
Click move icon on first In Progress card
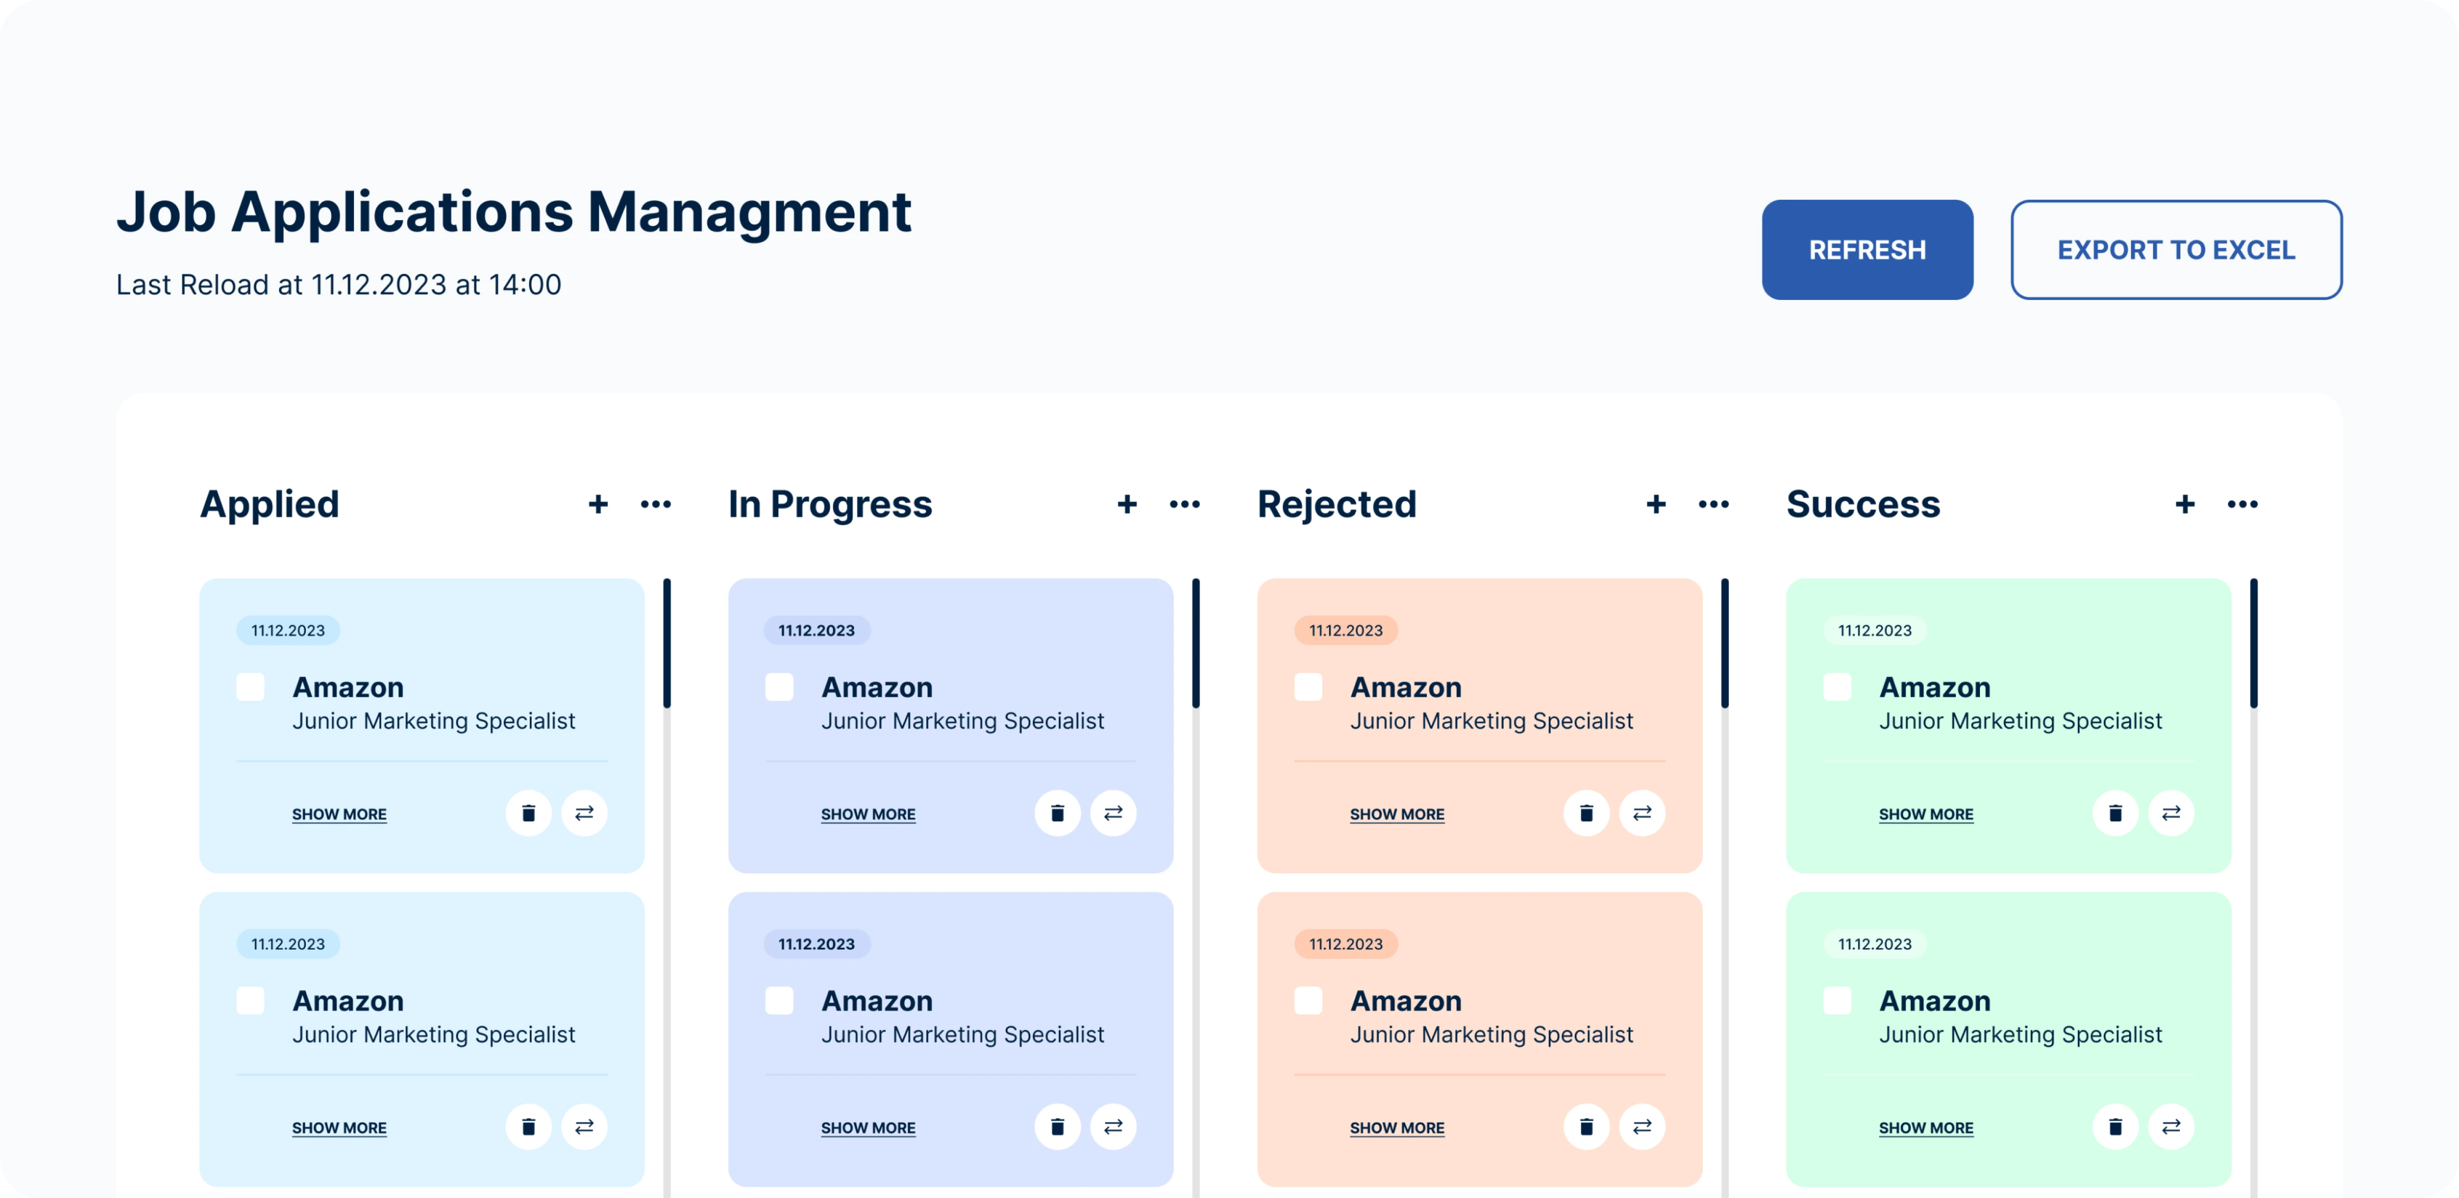1113,812
